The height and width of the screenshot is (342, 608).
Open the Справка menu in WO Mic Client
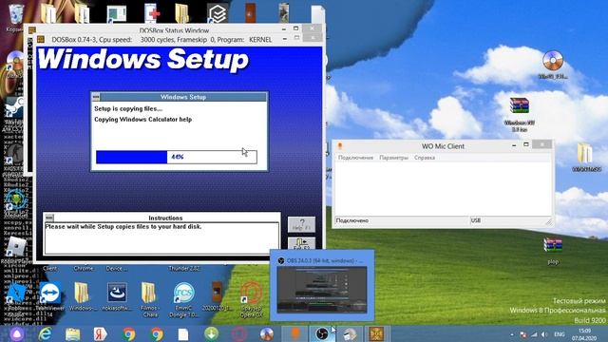[x=425, y=158]
